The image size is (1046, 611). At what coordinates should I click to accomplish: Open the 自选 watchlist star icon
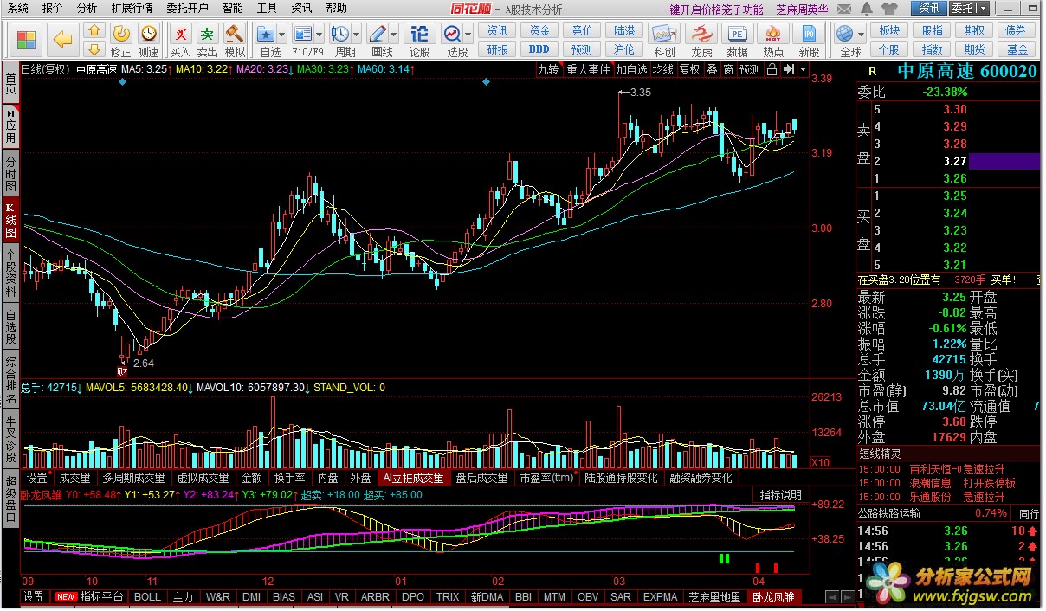[268, 33]
